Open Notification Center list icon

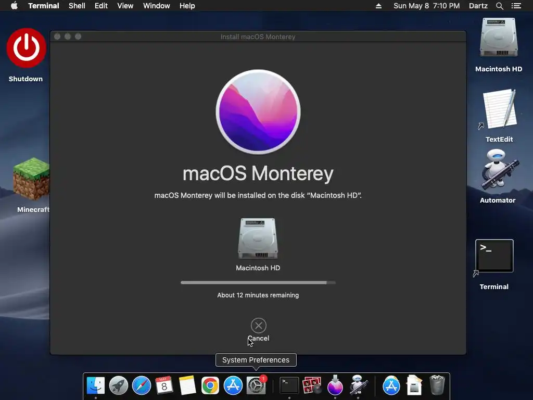516,6
